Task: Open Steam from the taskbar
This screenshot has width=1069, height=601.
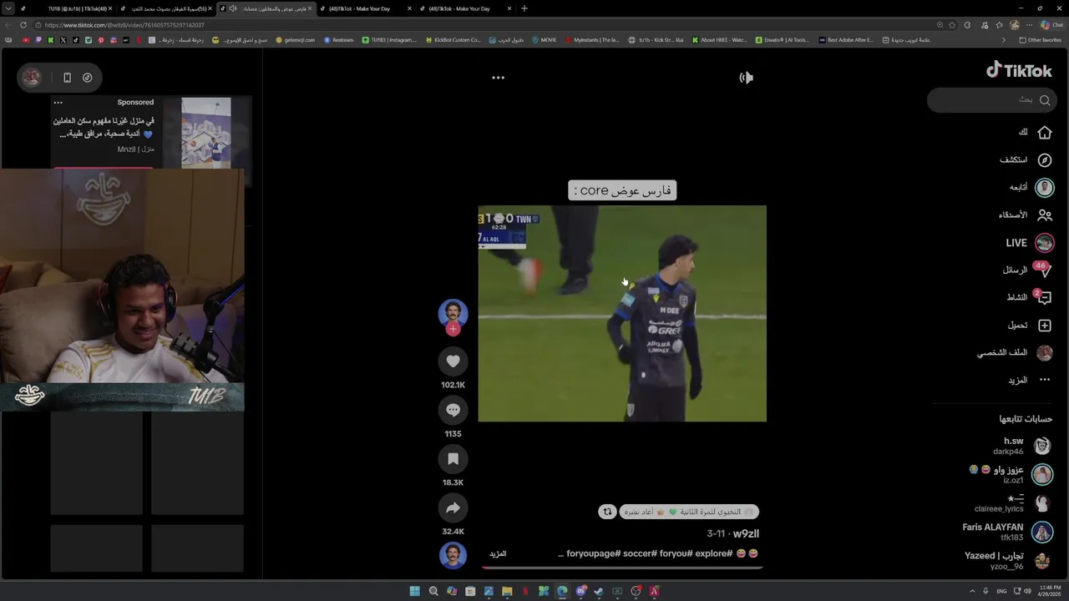Action: pos(599,591)
